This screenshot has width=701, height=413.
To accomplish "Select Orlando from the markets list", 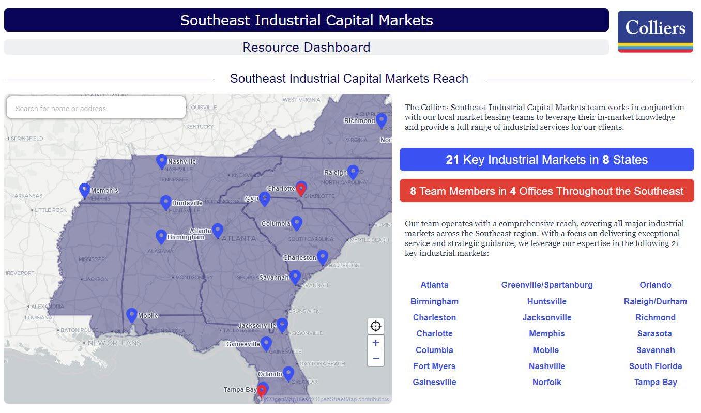I will click(656, 285).
